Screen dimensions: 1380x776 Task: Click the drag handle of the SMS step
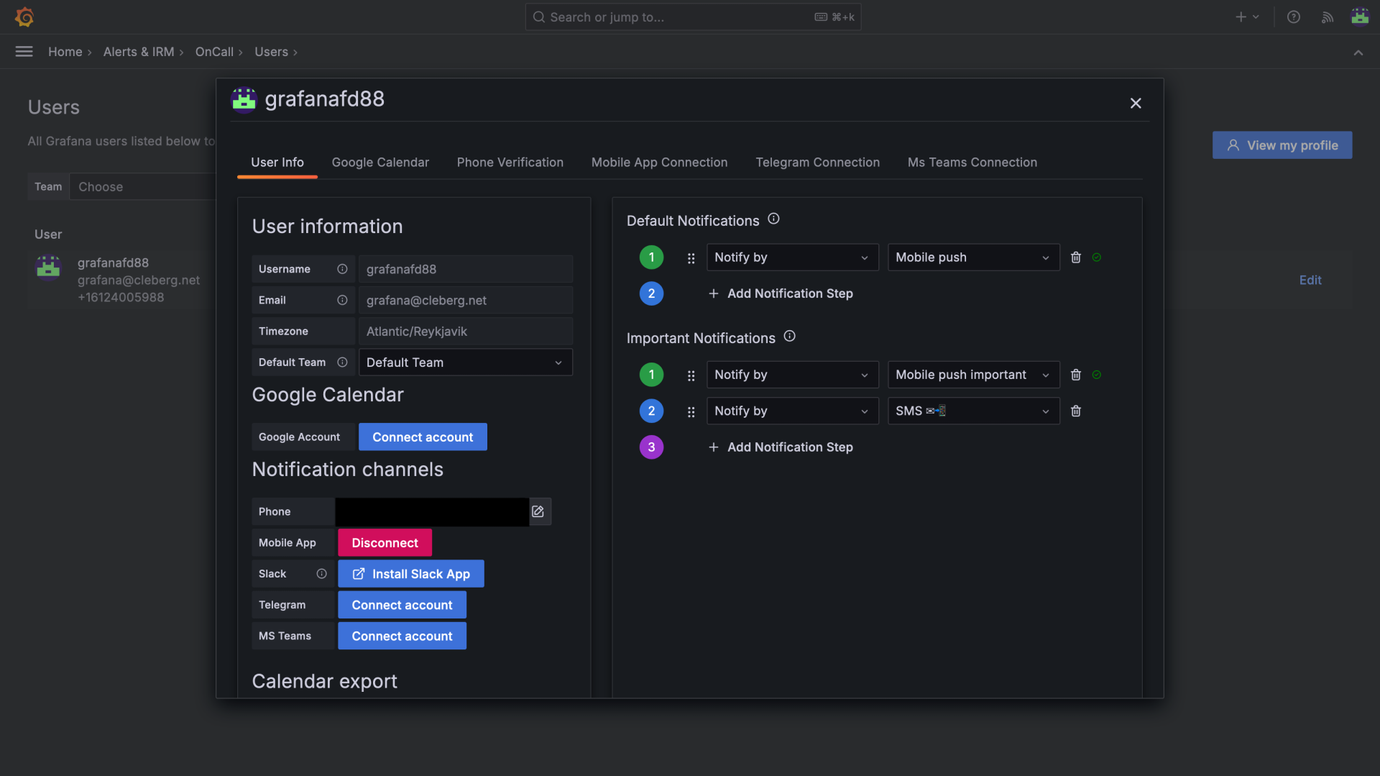[x=691, y=412]
